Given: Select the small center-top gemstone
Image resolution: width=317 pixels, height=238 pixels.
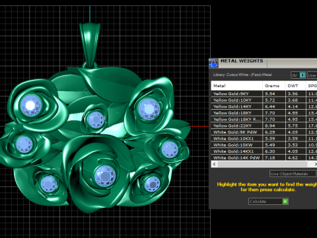Looking at the screenshot, I should pos(96,120).
